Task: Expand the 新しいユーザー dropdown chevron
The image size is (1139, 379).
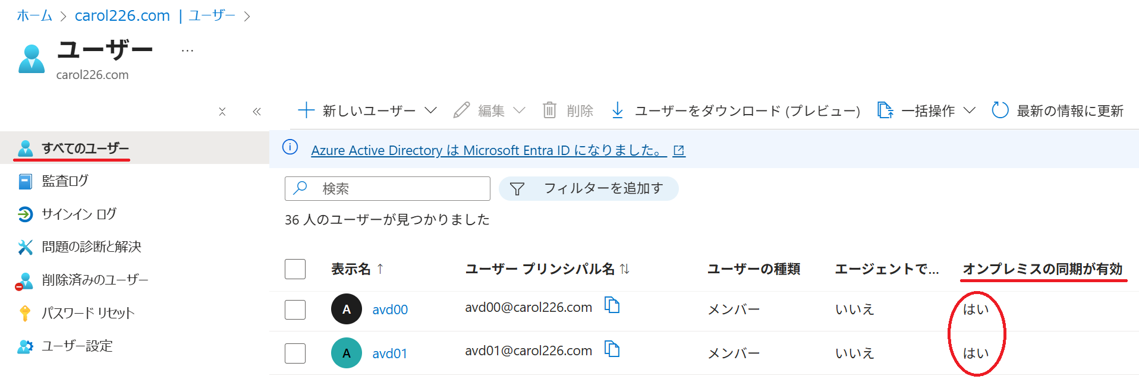Action: [431, 110]
